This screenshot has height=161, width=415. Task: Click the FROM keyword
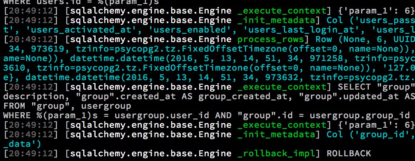tap(14, 106)
